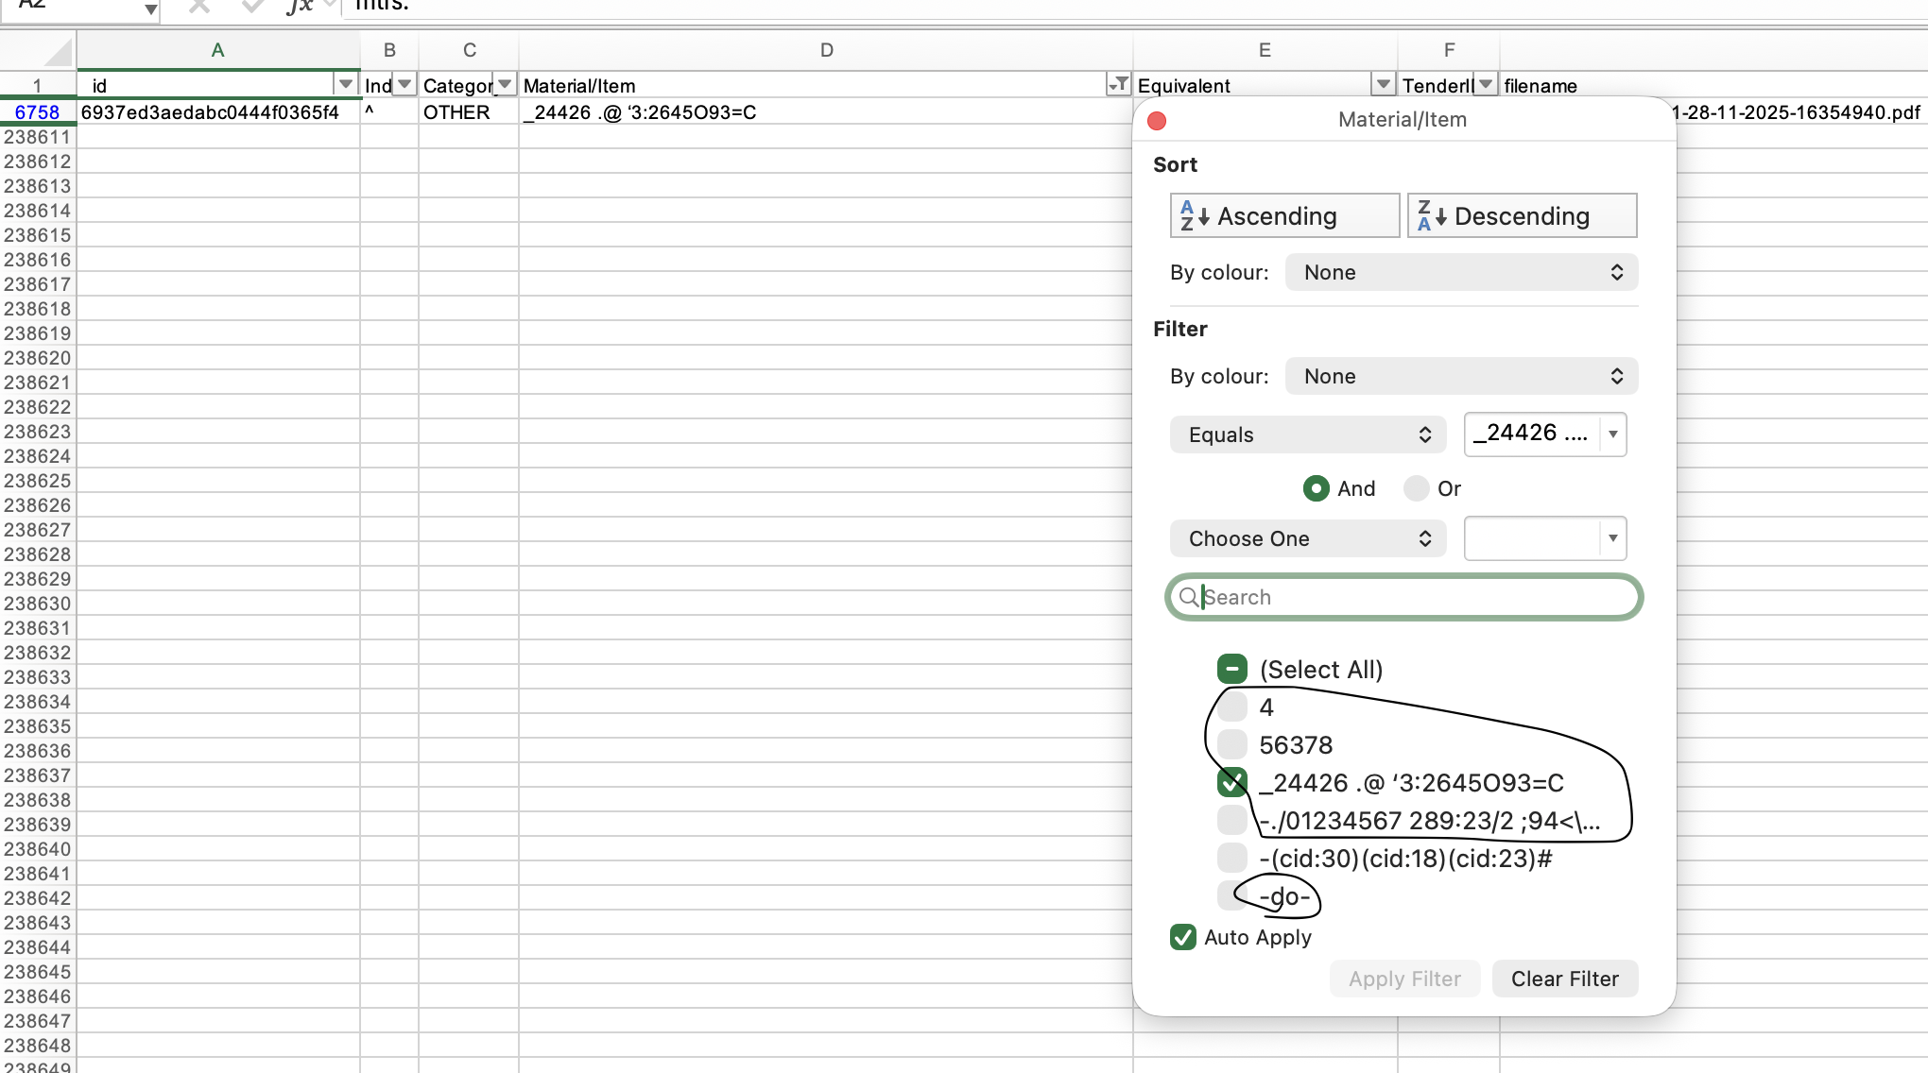Select column D header
The width and height of the screenshot is (1928, 1073).
[826, 50]
